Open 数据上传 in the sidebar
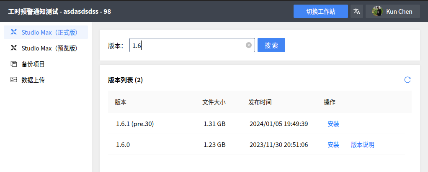428x172 pixels. (46, 80)
